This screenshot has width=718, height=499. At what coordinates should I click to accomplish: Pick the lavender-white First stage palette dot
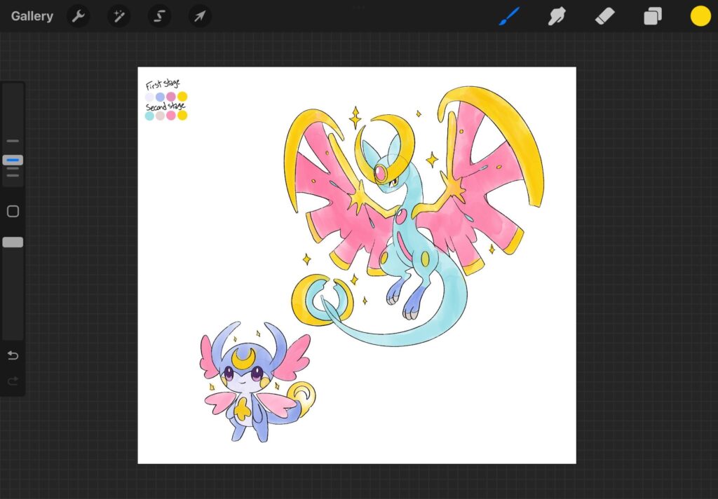149,97
